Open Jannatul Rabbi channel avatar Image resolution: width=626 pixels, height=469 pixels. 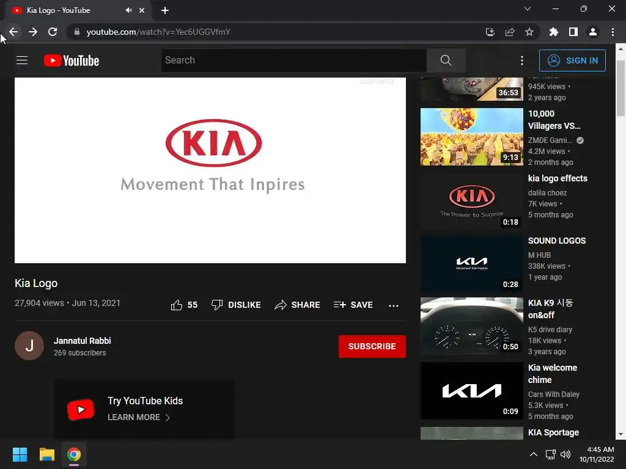(x=29, y=346)
